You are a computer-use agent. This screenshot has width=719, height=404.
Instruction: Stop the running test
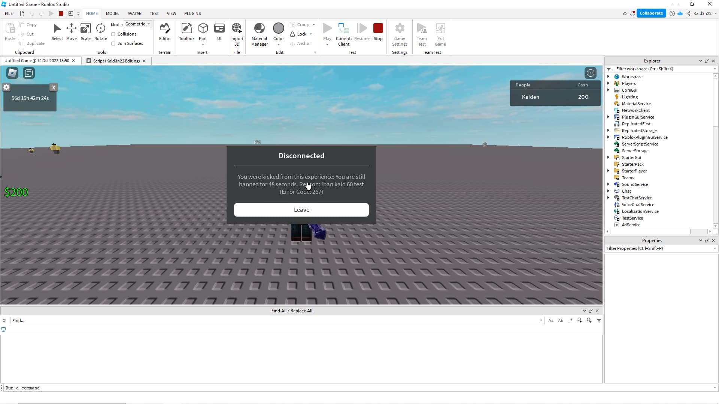[x=378, y=32]
